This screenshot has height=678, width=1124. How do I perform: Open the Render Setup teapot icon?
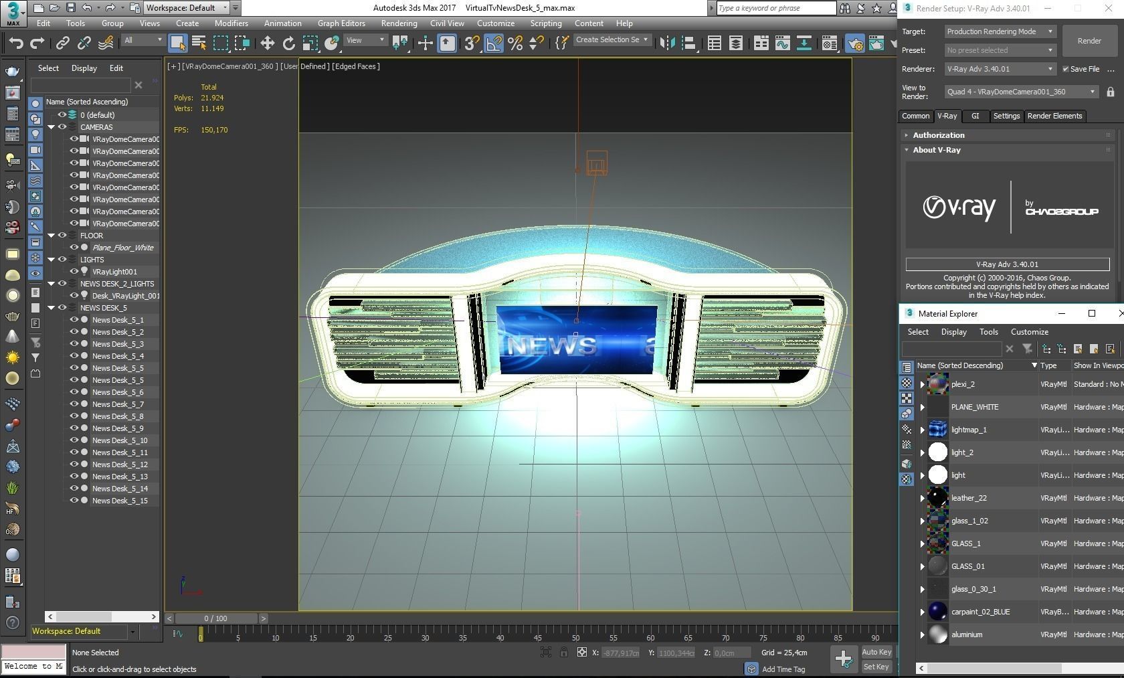(855, 44)
